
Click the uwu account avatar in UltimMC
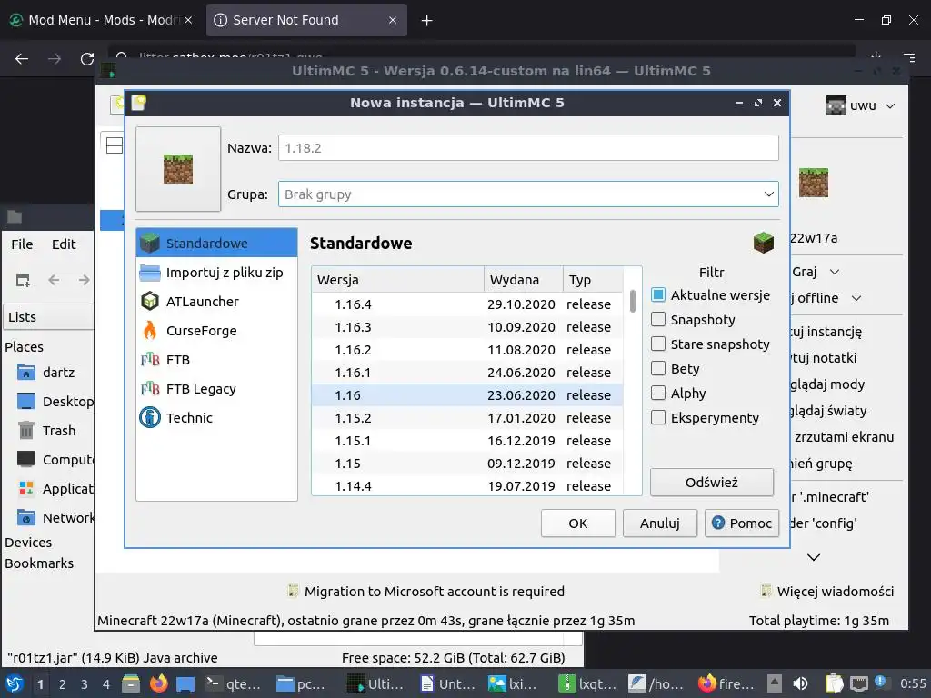836,105
